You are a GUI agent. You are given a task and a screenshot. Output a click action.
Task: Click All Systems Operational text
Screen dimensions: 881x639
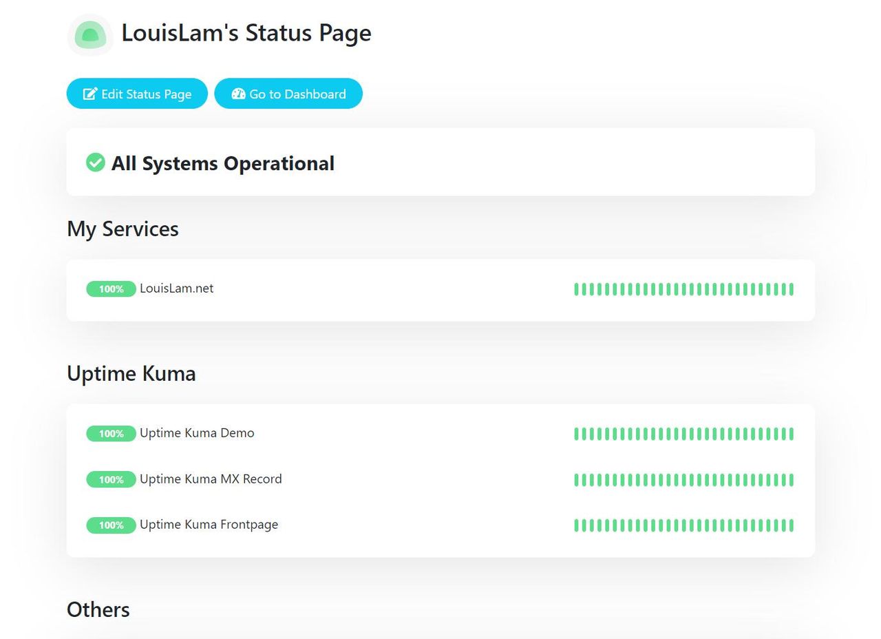click(x=223, y=163)
